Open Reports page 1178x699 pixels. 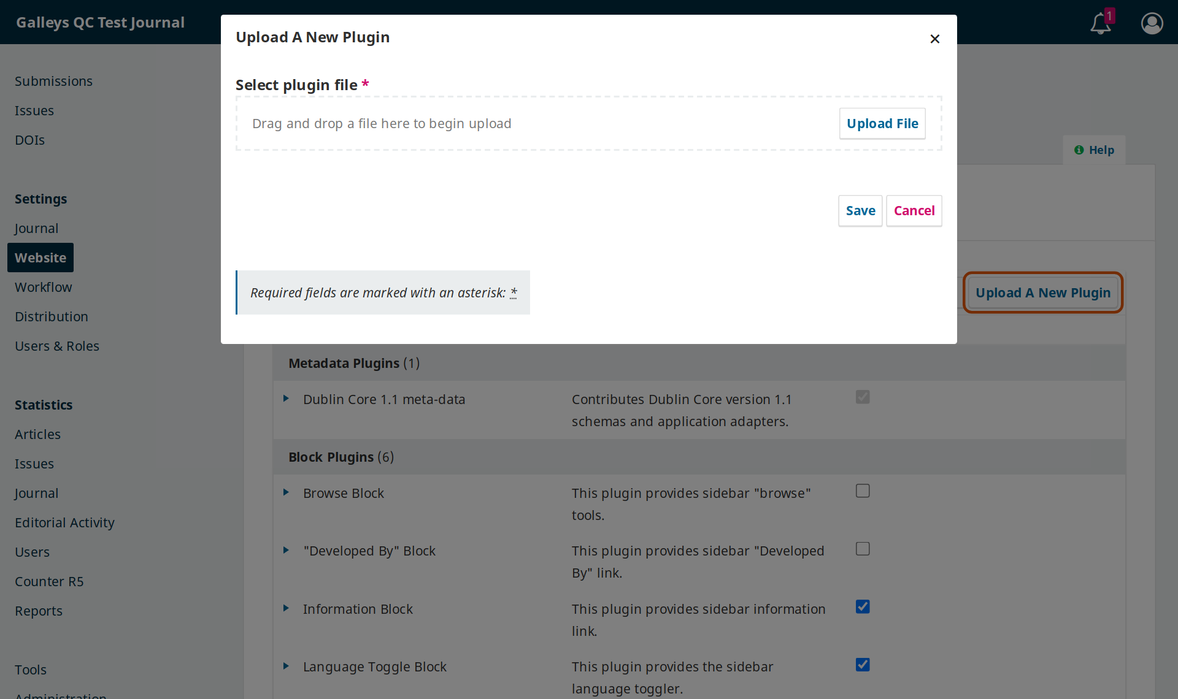pos(39,611)
